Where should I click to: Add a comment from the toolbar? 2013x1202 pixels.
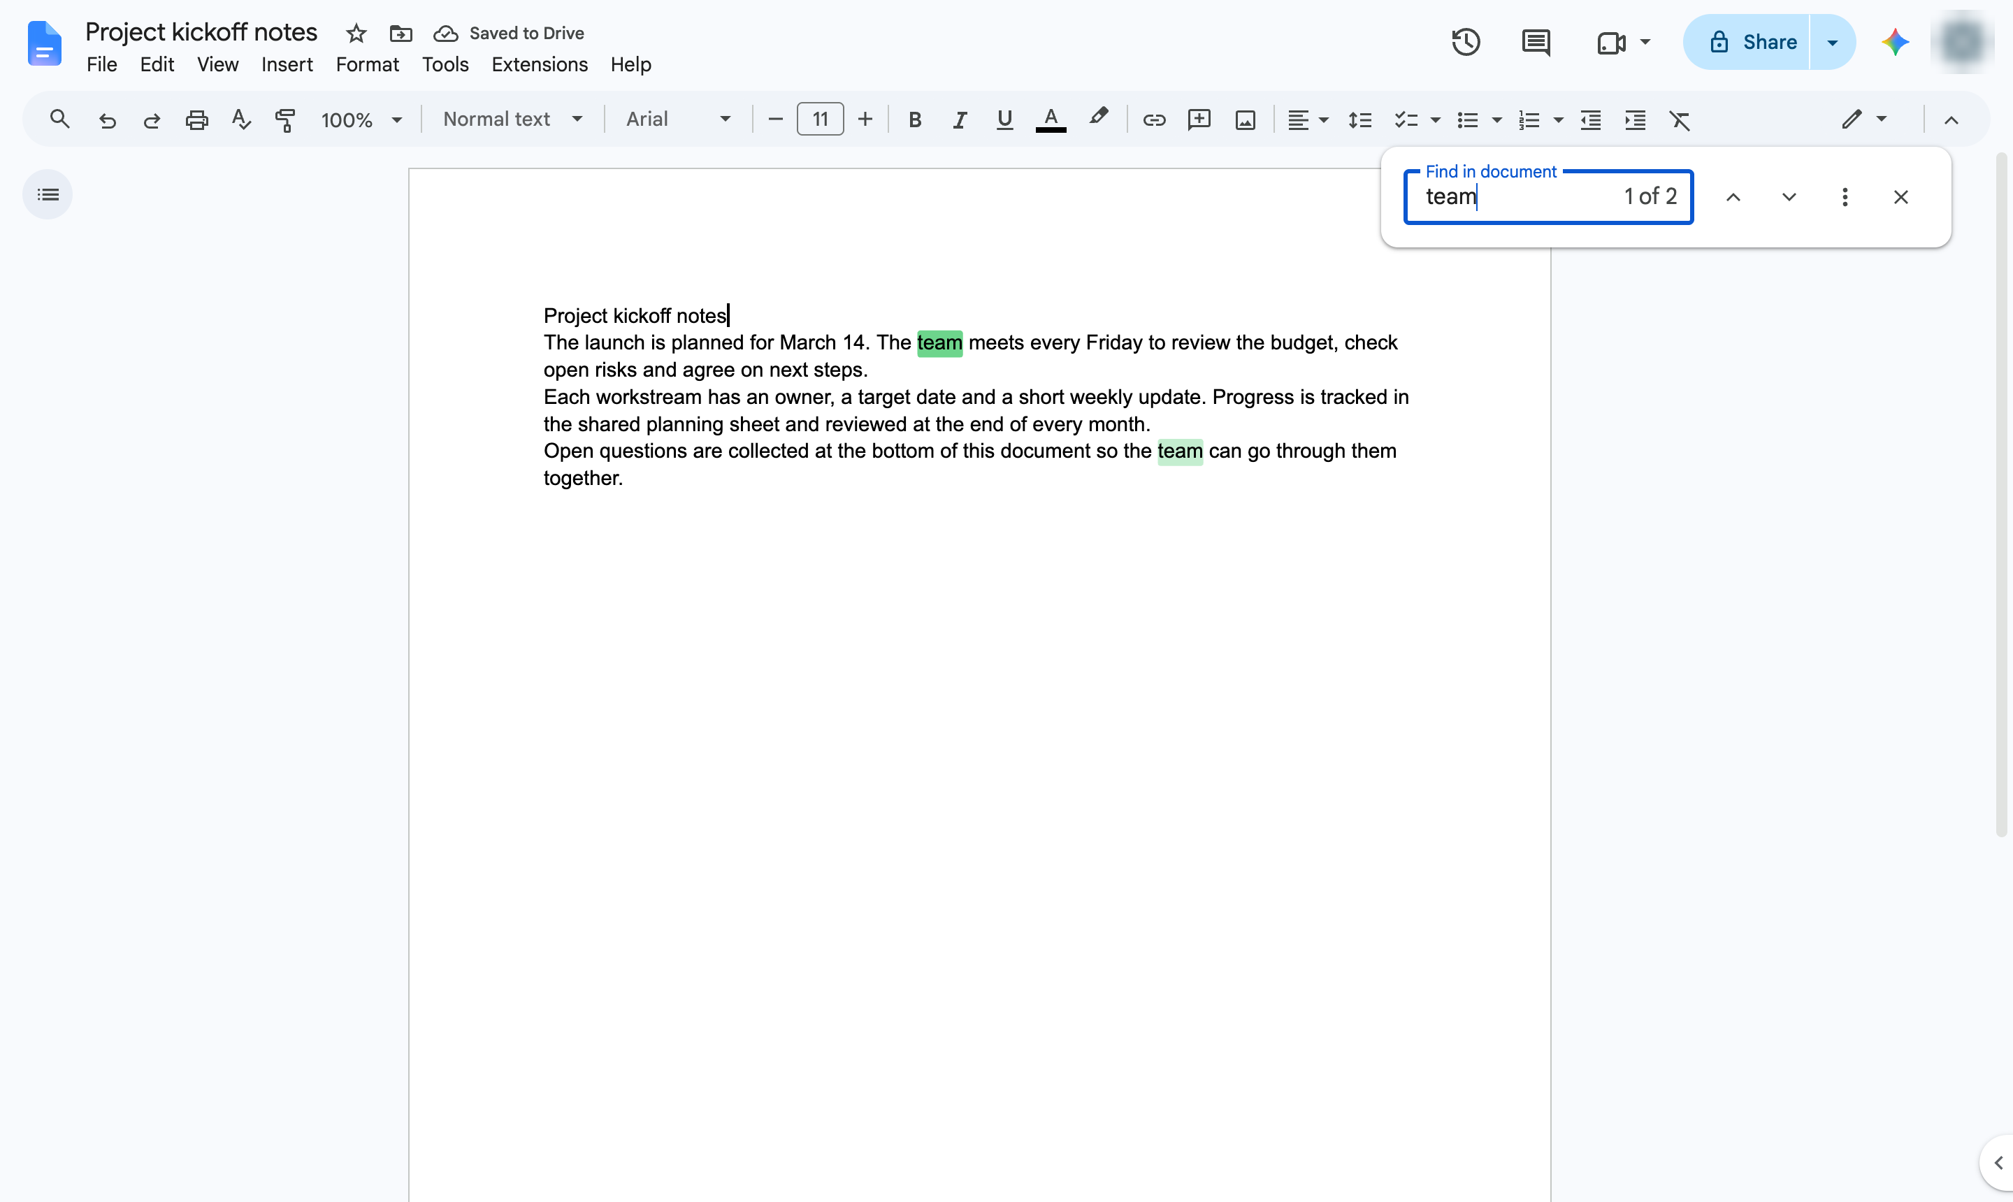click(x=1199, y=120)
